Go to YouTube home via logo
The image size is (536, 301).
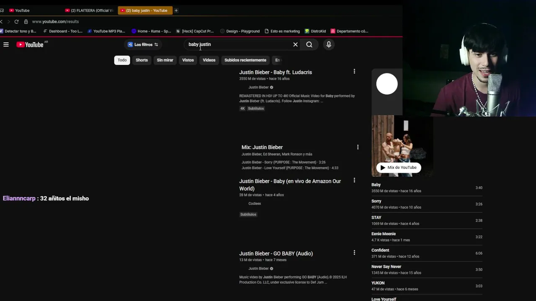tap(30, 44)
